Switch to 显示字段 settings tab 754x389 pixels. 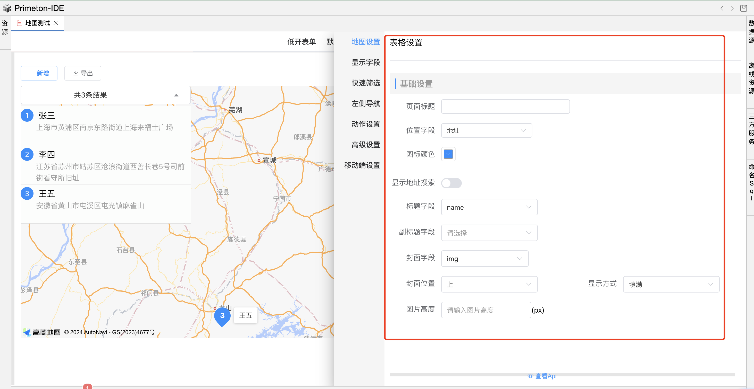tap(366, 62)
